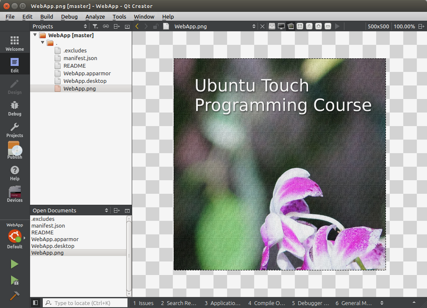Image resolution: width=427 pixels, height=308 pixels.
Task: Close the Projects side panel
Action: pos(127,26)
